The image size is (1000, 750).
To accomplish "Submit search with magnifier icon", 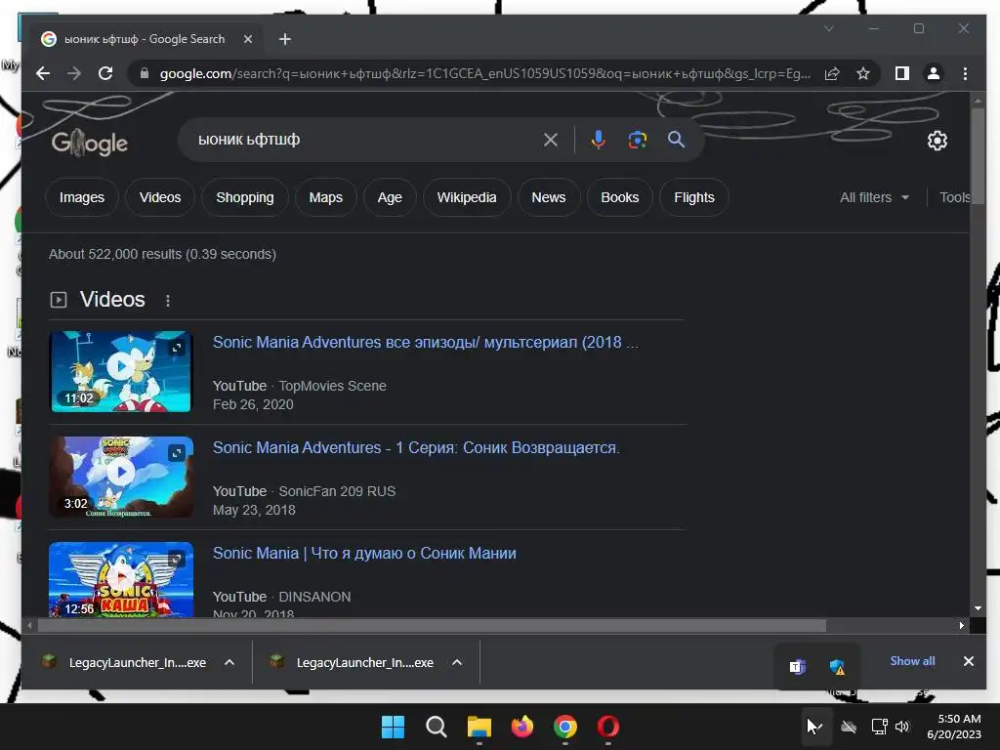I will coord(676,140).
